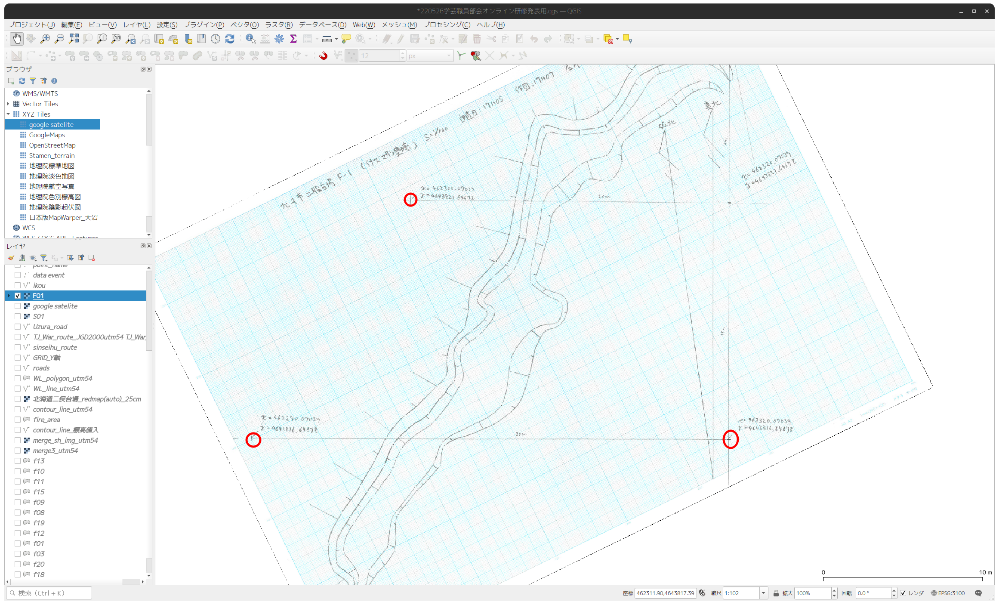
Task: Enable the fire_area layer checkbox
Action: coord(18,420)
